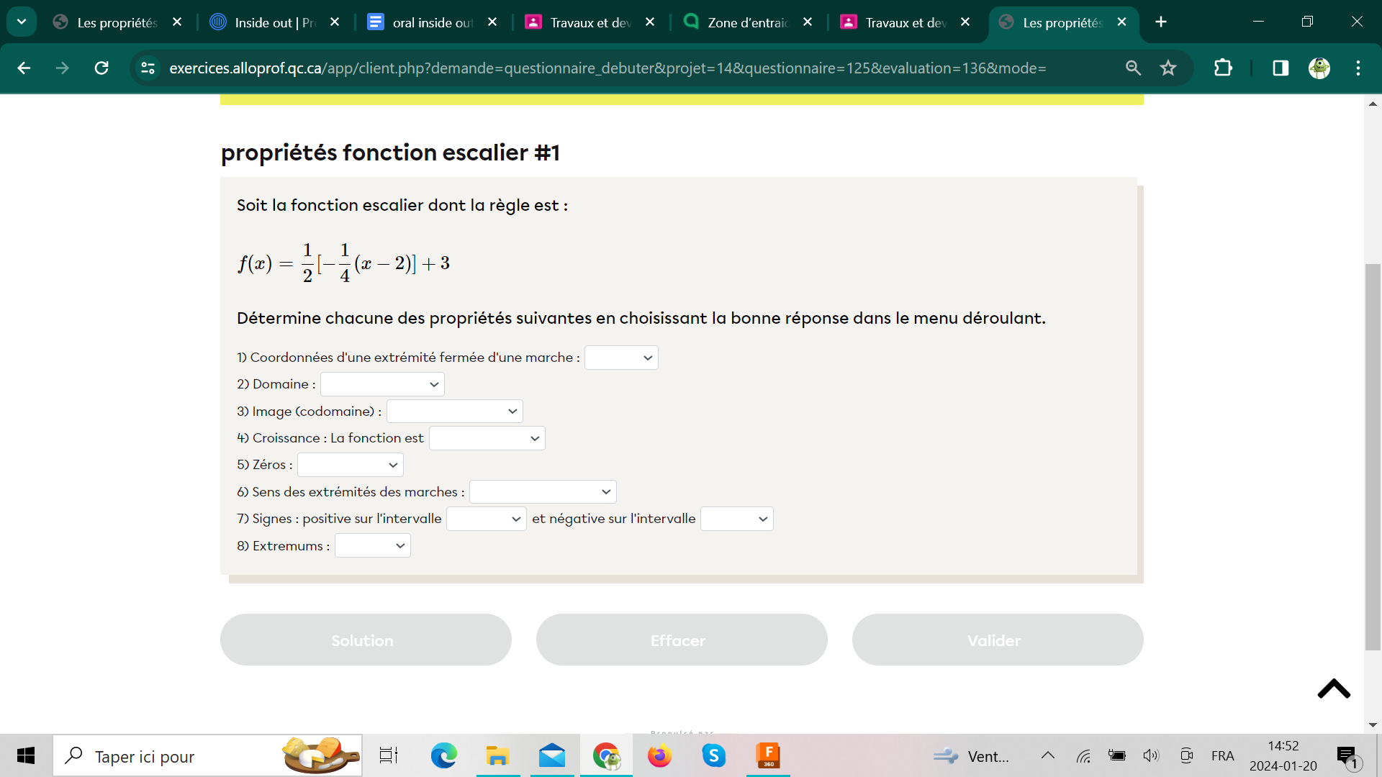
Task: Open the Zéros dropdown menu
Action: 350,465
